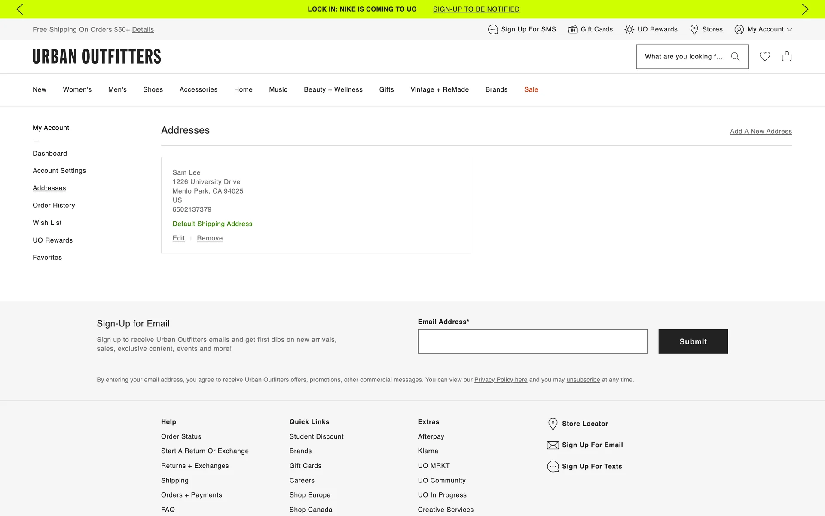Open Store Locator in the footer
The image size is (825, 516).
(584, 424)
